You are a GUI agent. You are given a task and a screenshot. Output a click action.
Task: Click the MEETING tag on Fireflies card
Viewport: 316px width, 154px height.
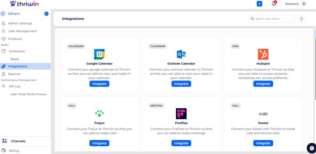pyautogui.click(x=157, y=106)
